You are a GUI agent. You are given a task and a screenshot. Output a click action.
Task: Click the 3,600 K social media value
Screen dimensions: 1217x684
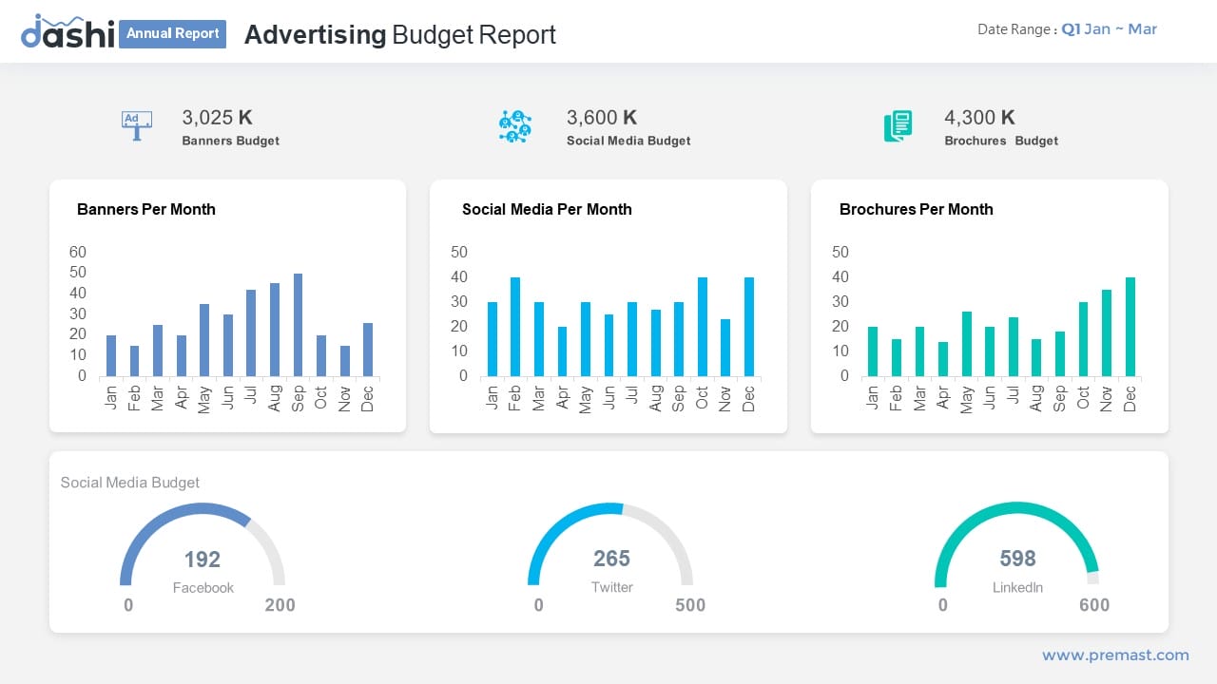tap(602, 118)
